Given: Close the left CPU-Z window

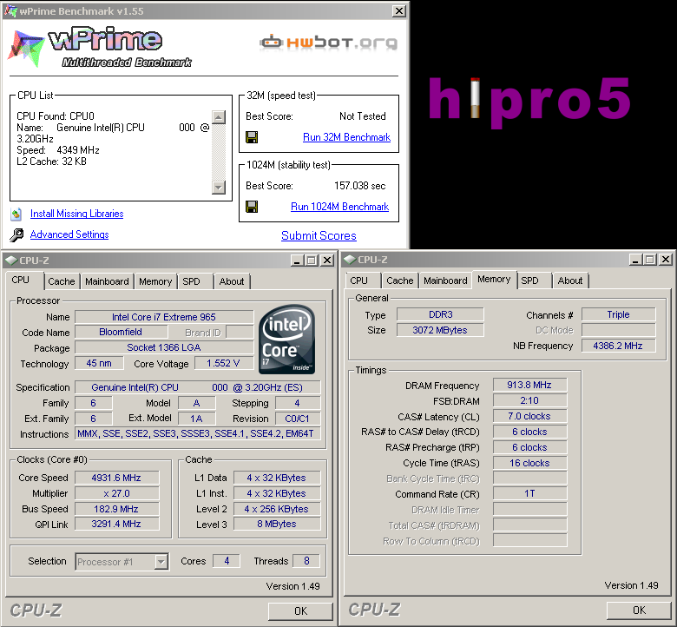Looking at the screenshot, I should [328, 261].
